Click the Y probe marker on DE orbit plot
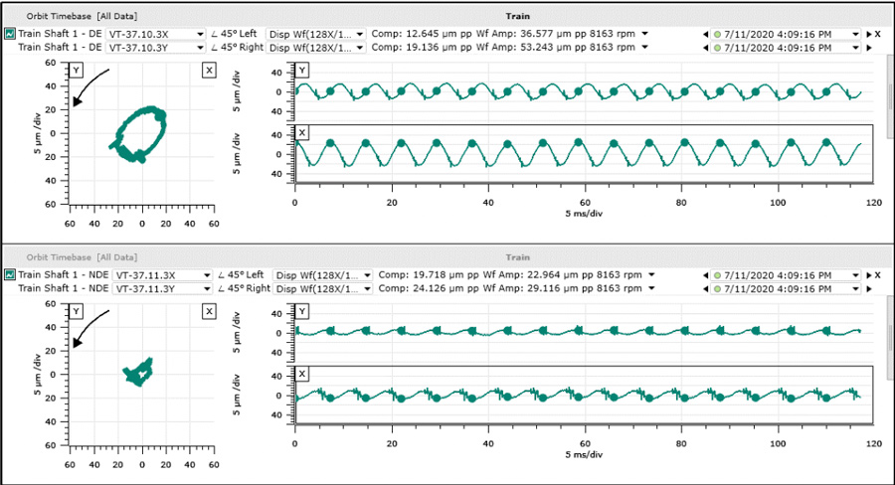 [x=76, y=71]
